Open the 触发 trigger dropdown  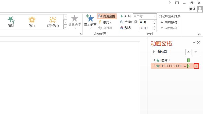[x=105, y=22]
